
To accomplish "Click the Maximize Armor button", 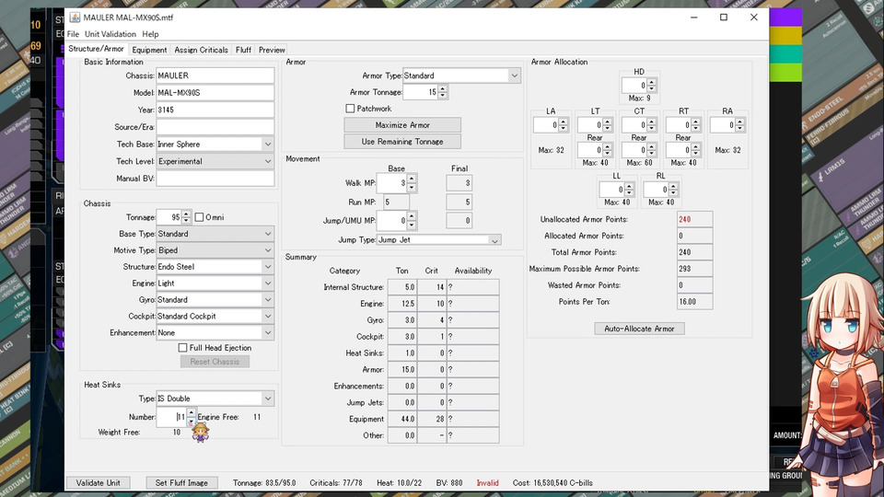I will [x=402, y=125].
